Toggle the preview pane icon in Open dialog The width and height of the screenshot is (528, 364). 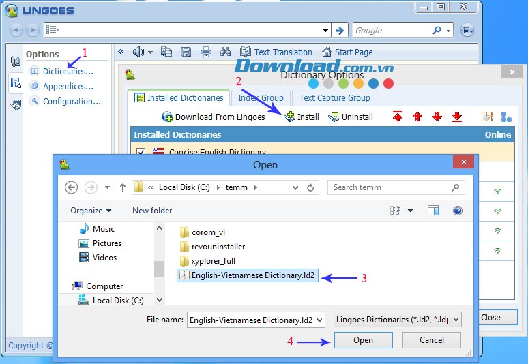433,211
